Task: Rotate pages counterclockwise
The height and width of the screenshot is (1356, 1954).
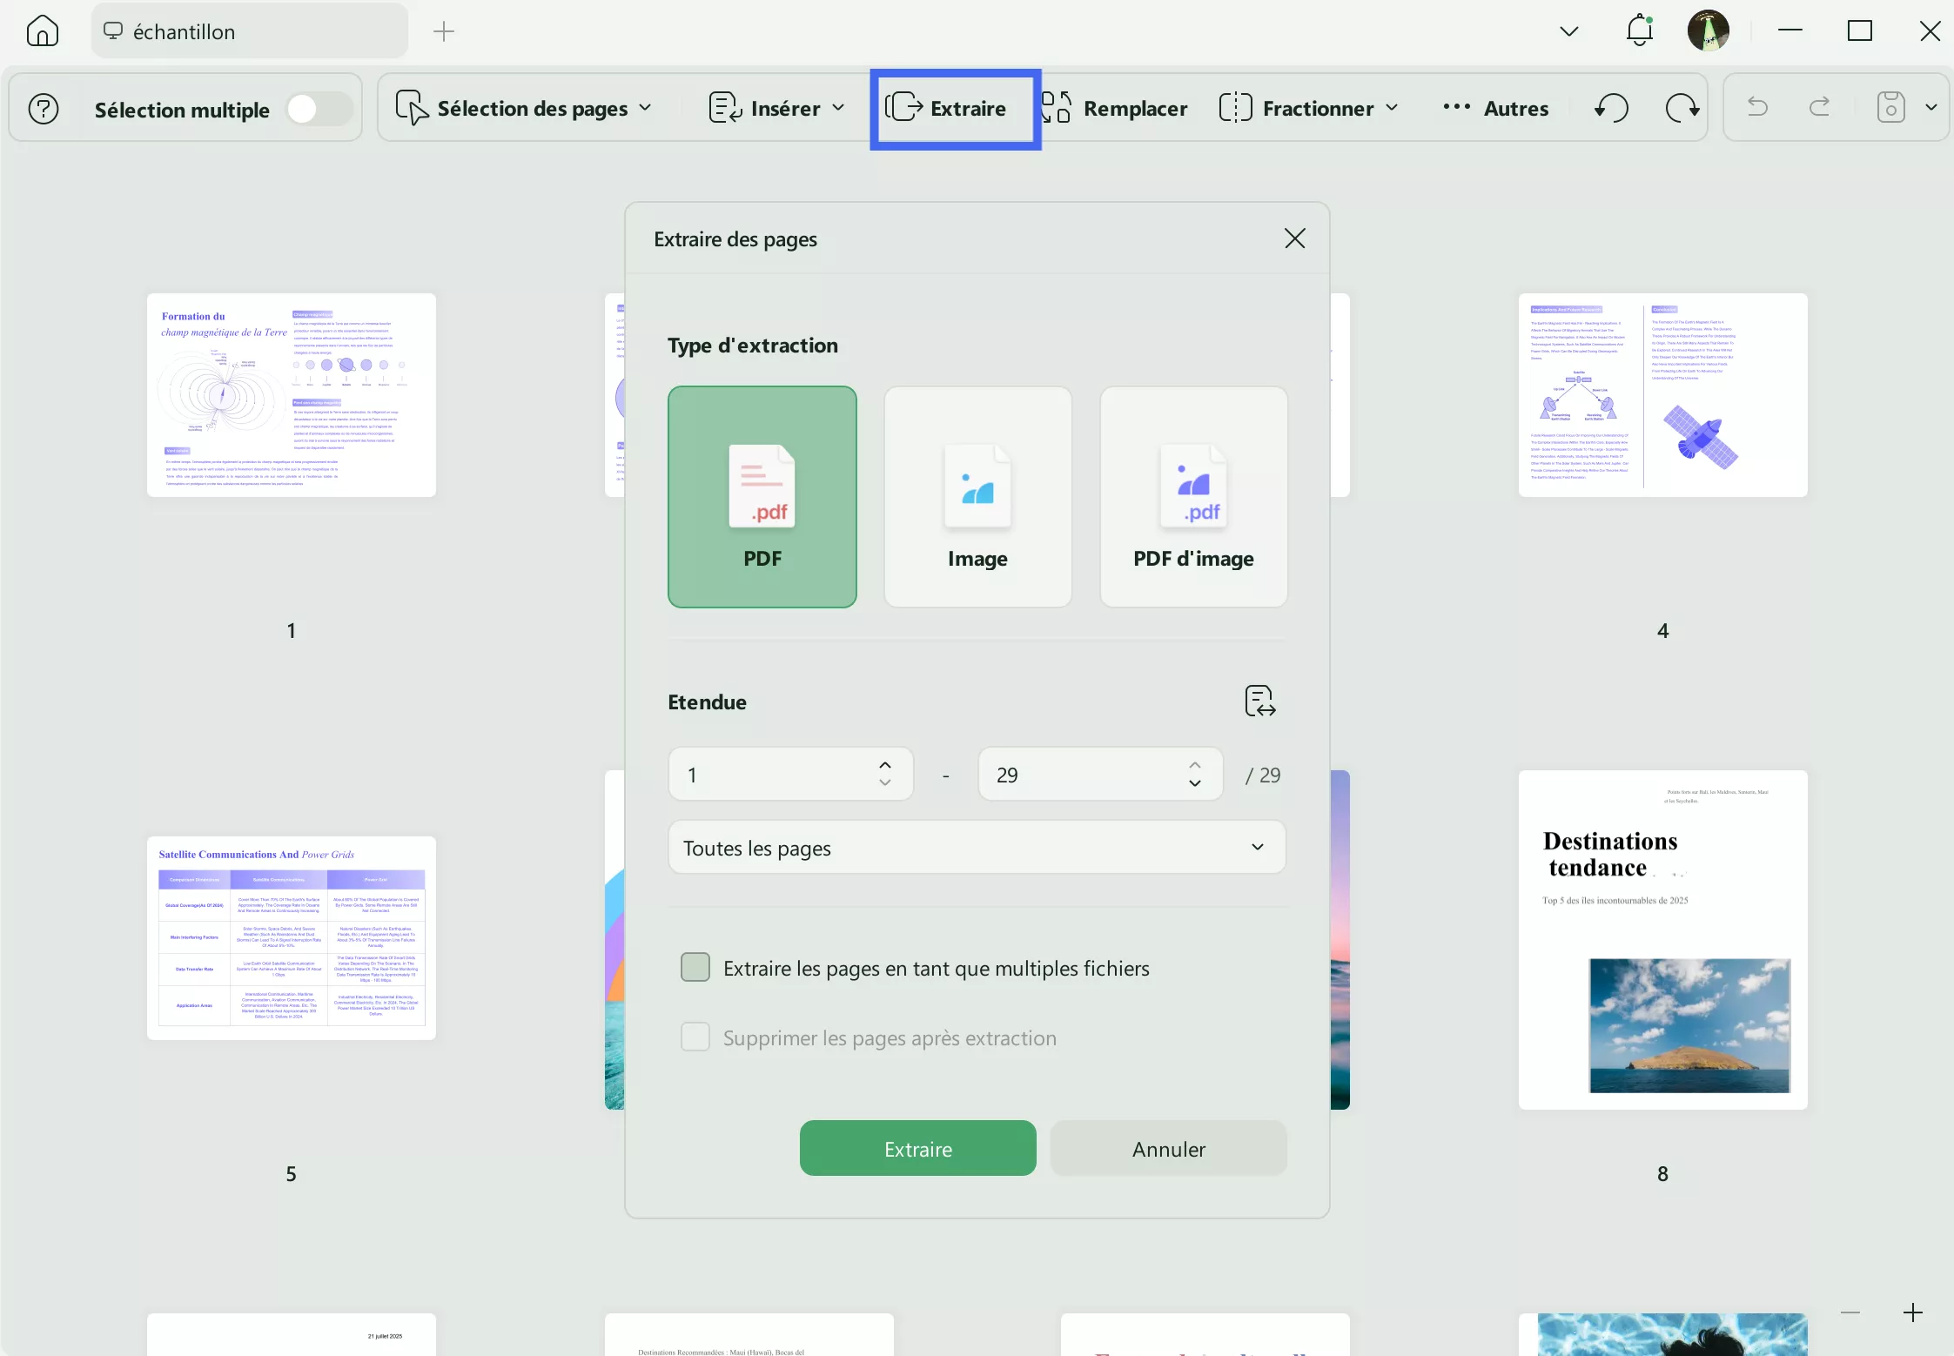Action: click(1611, 108)
